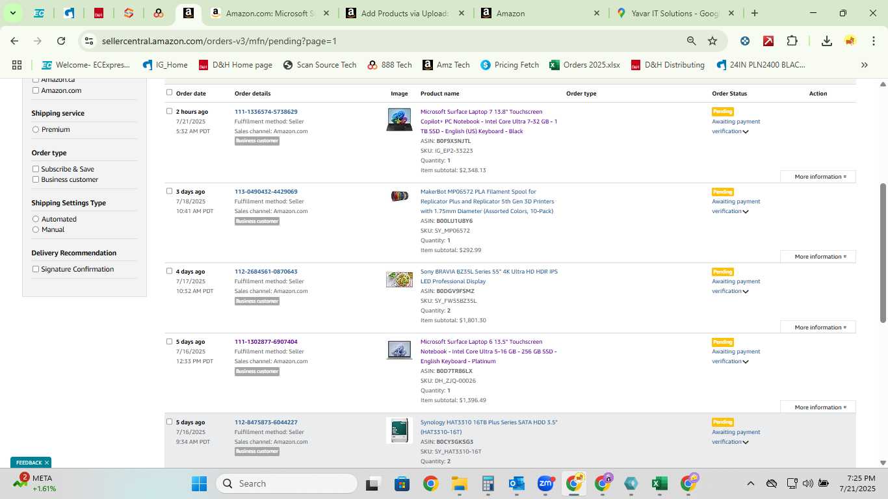
Task: Open More information for MakerBot order
Action: (818, 257)
